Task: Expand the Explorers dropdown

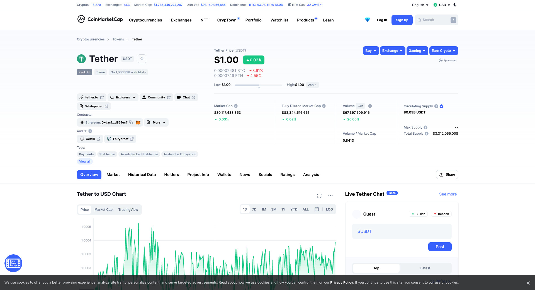Action: [x=123, y=97]
